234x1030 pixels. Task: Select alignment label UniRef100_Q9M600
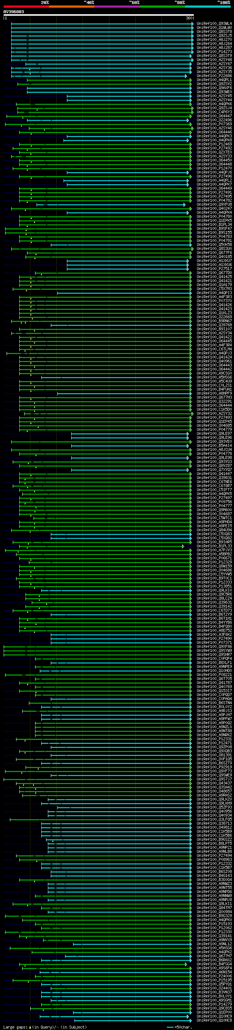tap(214, 510)
